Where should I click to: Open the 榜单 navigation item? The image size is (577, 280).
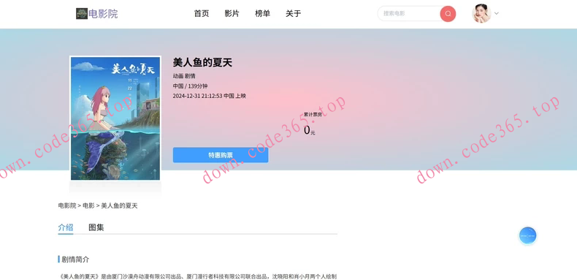pos(262,14)
